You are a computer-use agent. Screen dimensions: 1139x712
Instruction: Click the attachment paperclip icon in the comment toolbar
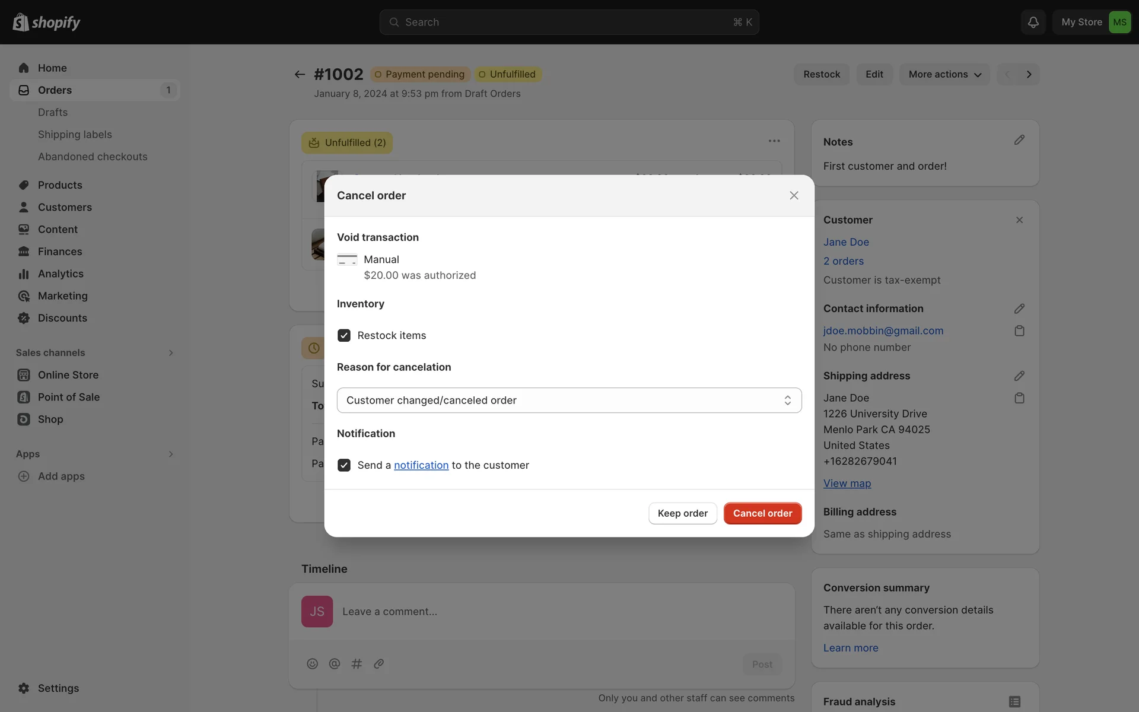pos(378,664)
